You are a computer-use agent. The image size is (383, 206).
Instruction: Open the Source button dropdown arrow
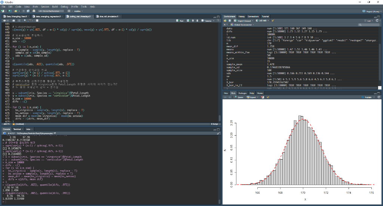(214, 21)
